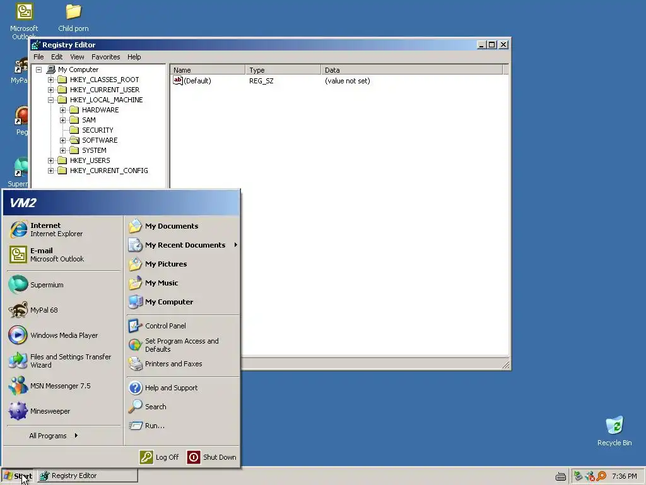The image size is (646, 485).
Task: Click the 7:36 PM clock
Action: pos(624,476)
